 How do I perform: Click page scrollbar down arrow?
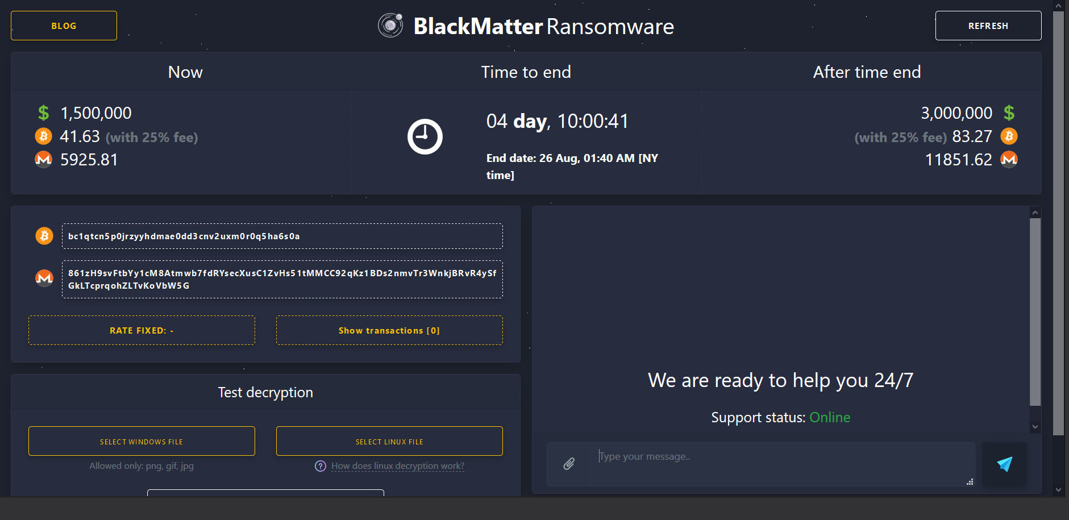click(1058, 489)
